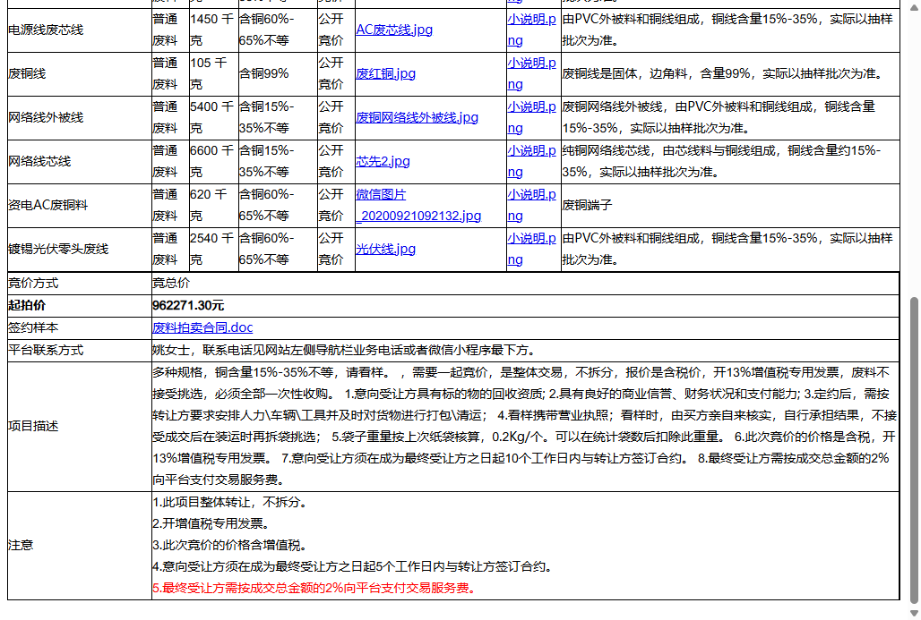Image resolution: width=921 pixels, height=620 pixels.
Task: Open 小说明.png in 网络线外被线 row
Action: (x=531, y=117)
